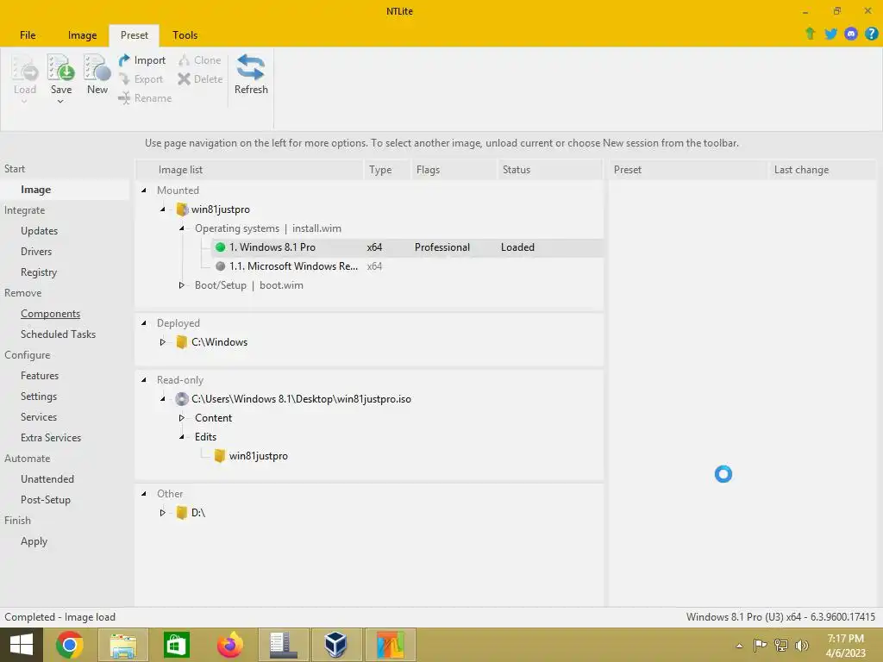883x662 pixels.
Task: Click Import preset in toolbar
Action: coord(142,60)
